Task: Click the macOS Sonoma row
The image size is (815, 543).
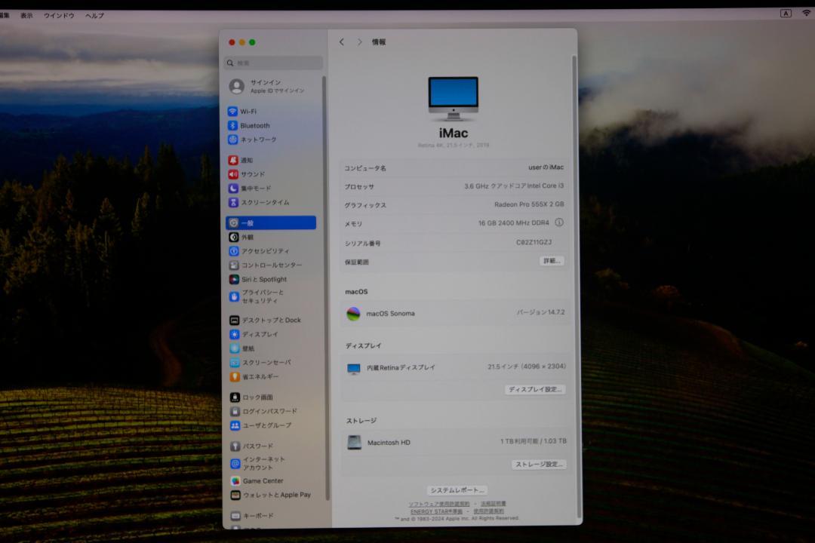Action: point(455,313)
